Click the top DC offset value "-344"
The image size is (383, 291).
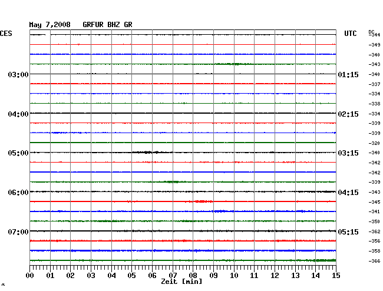pyautogui.click(x=375, y=35)
